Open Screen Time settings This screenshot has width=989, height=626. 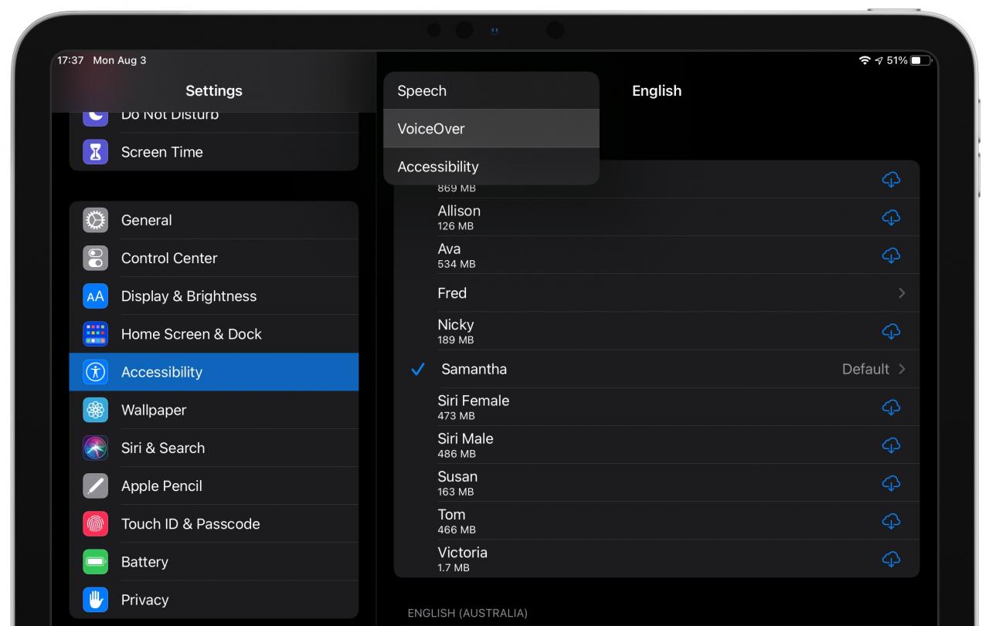click(x=214, y=152)
